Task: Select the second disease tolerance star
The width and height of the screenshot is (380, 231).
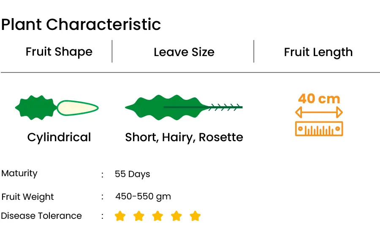Action: 139,216
